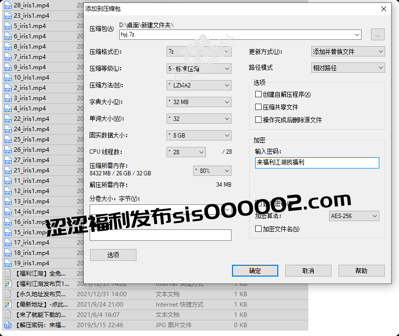Viewport: 399px width, 336px height.
Task: Click the icon next to 3_iris1.mp4
Action: coord(8,98)
